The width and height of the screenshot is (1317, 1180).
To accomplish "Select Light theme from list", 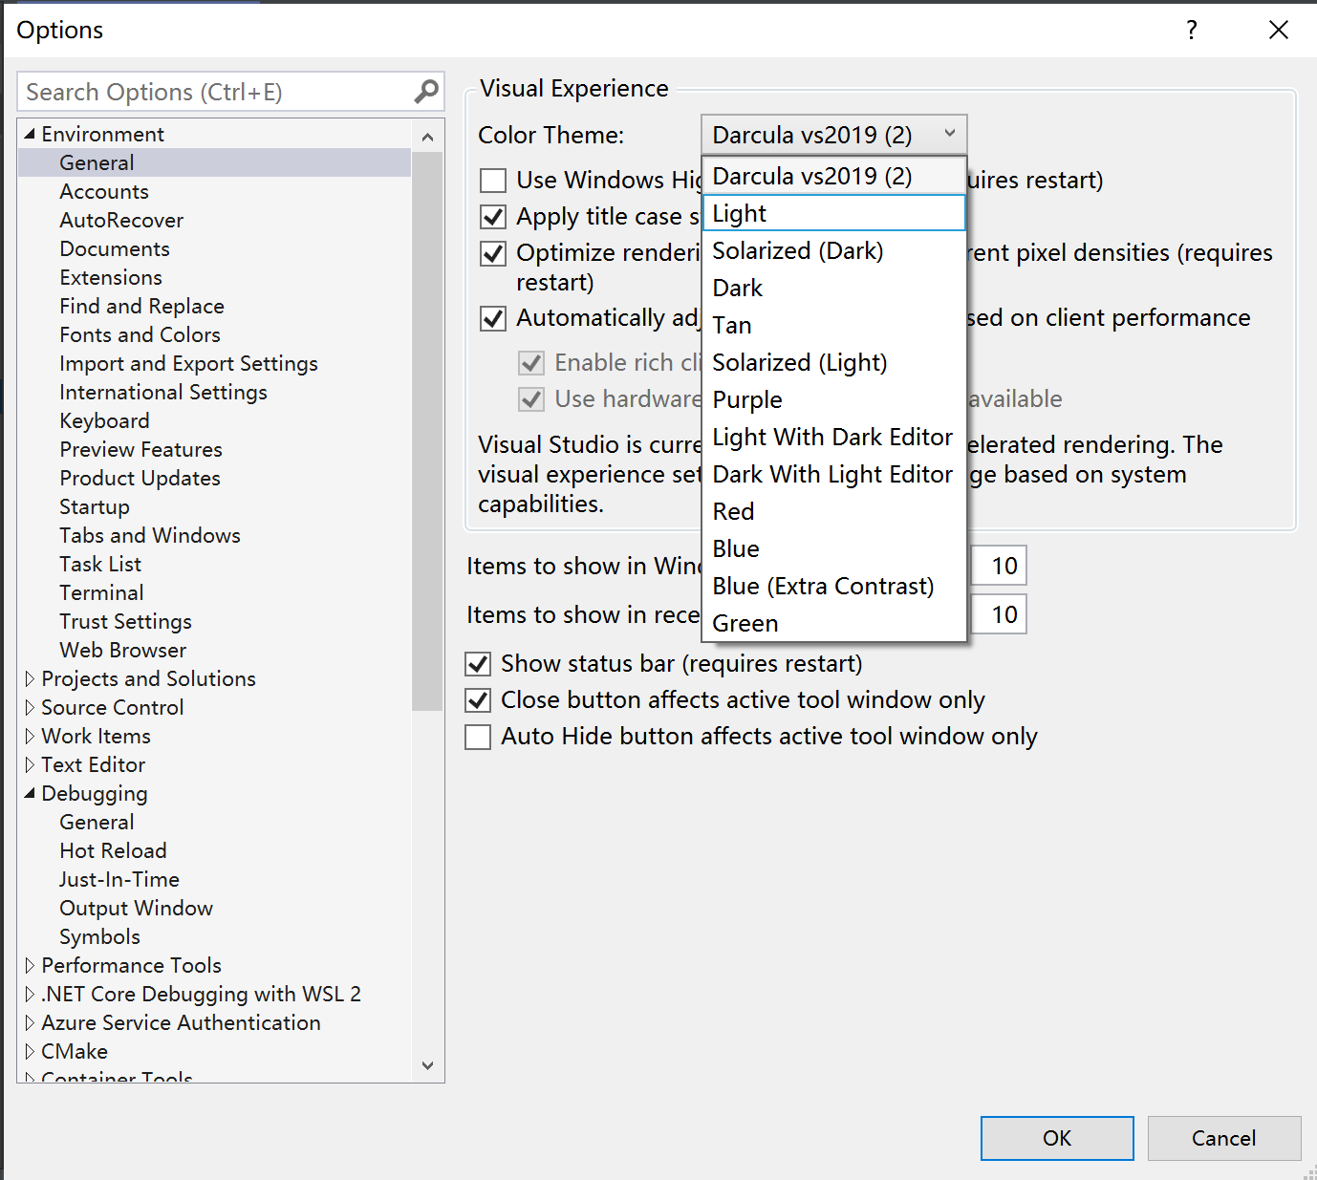I will click(834, 213).
